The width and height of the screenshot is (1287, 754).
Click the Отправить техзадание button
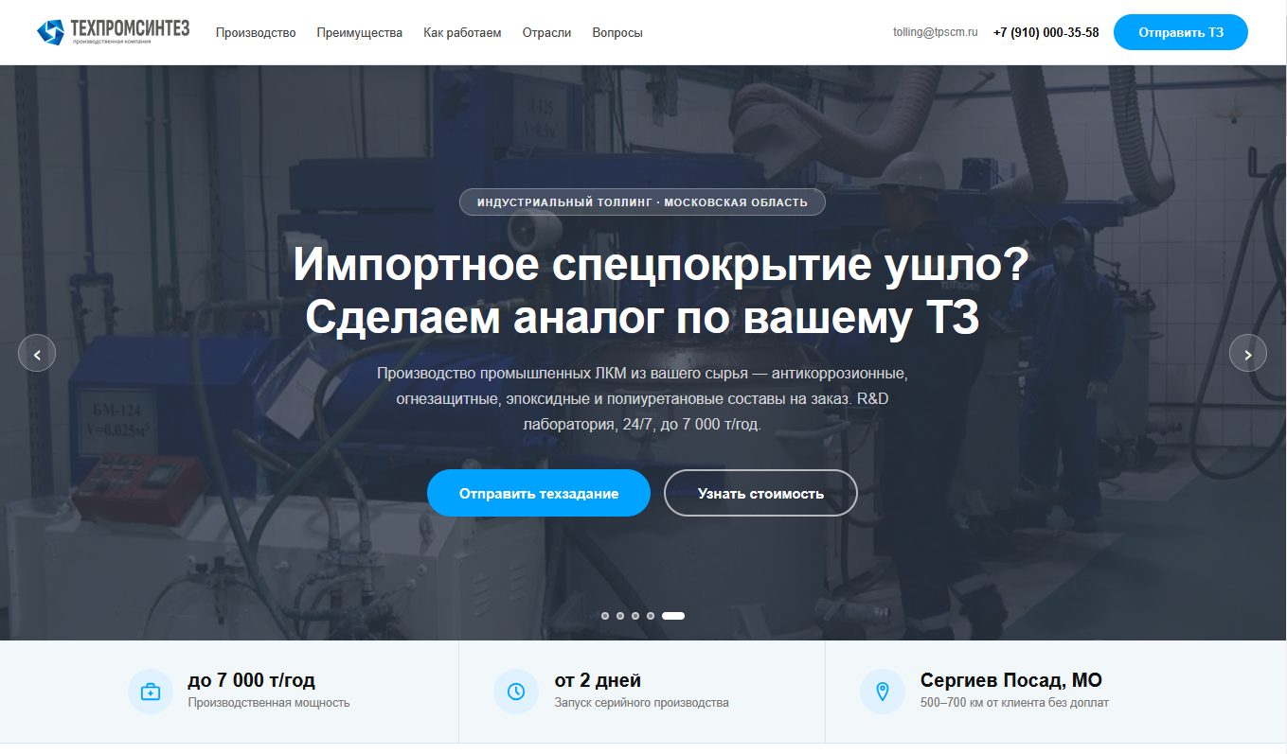pos(539,493)
